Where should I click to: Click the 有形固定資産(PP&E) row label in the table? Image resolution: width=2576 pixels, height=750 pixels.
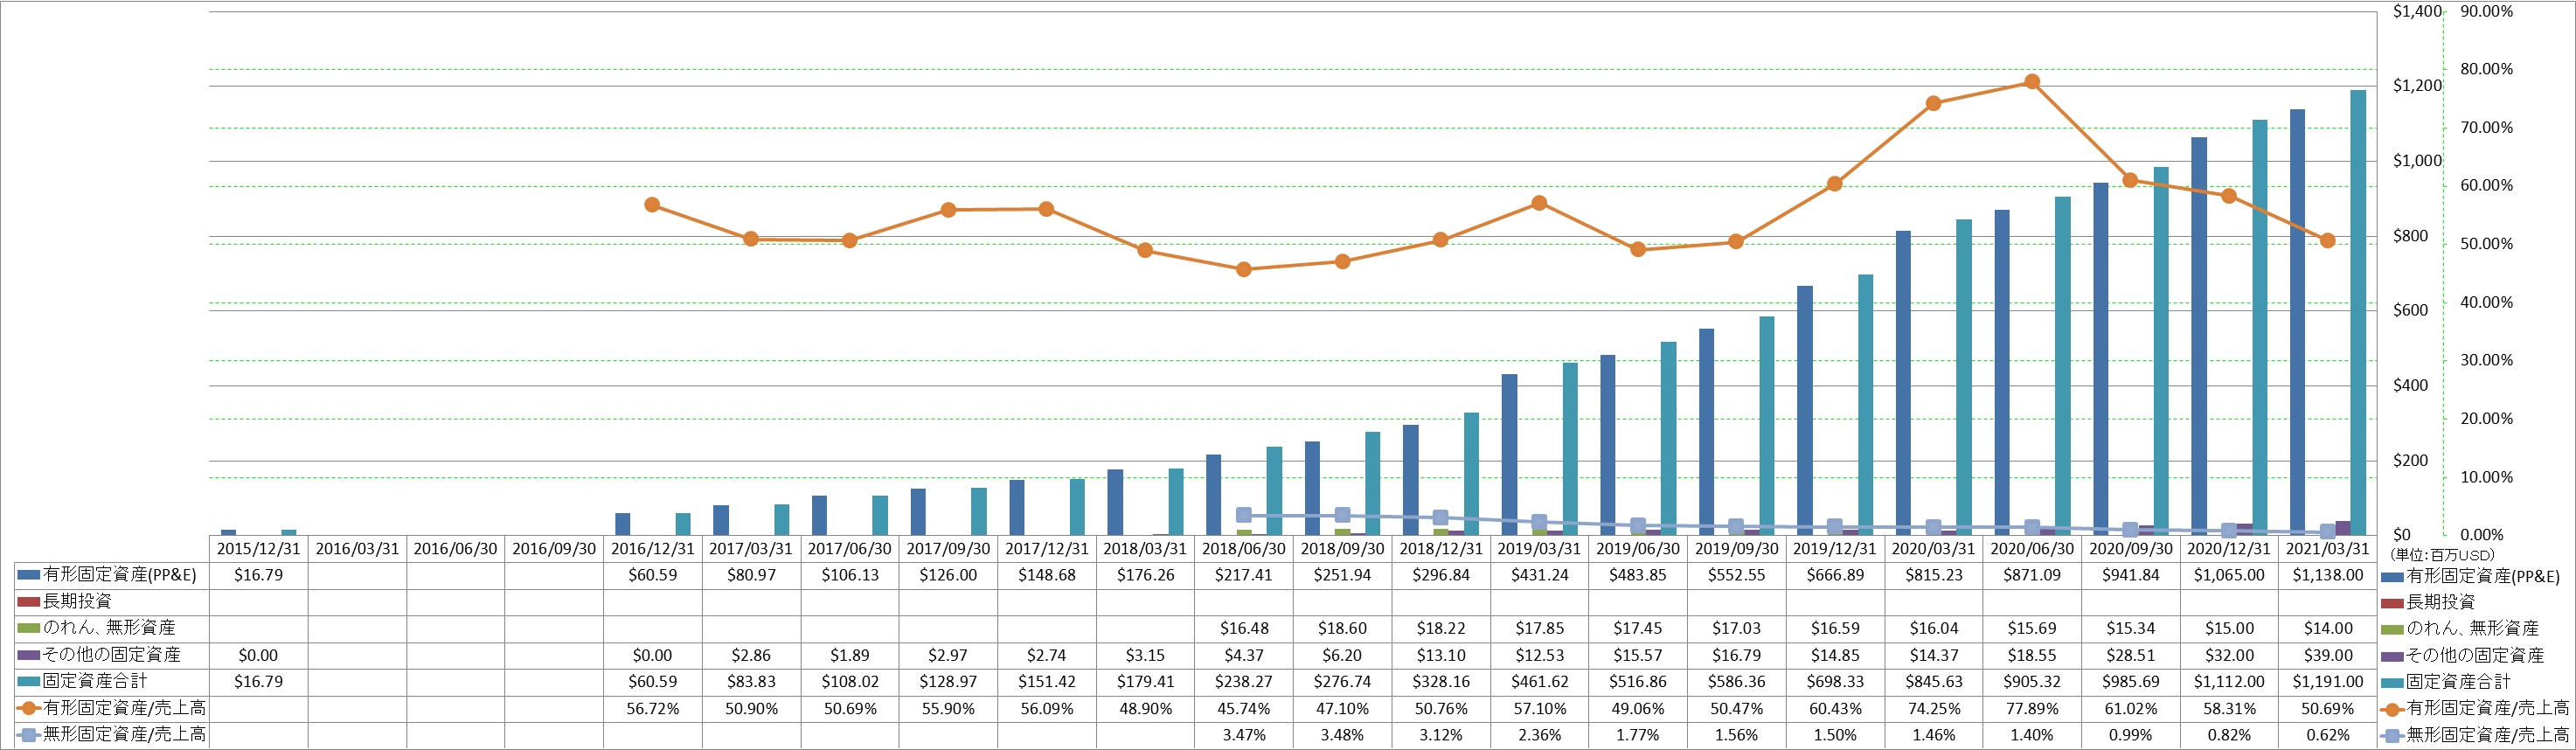120,575
